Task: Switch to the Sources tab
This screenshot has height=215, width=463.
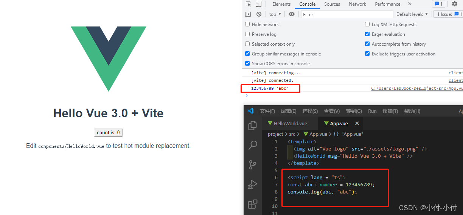Action: tap(332, 4)
